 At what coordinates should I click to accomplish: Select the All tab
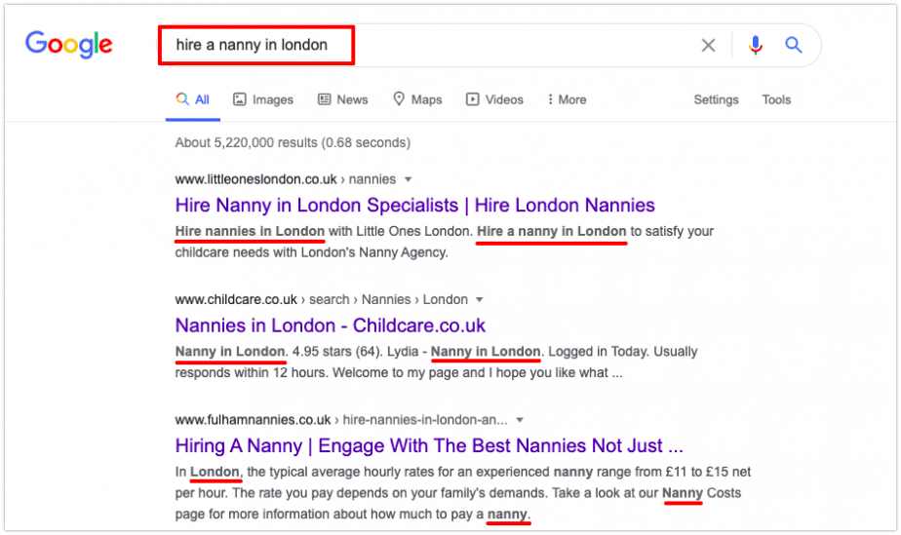point(193,99)
